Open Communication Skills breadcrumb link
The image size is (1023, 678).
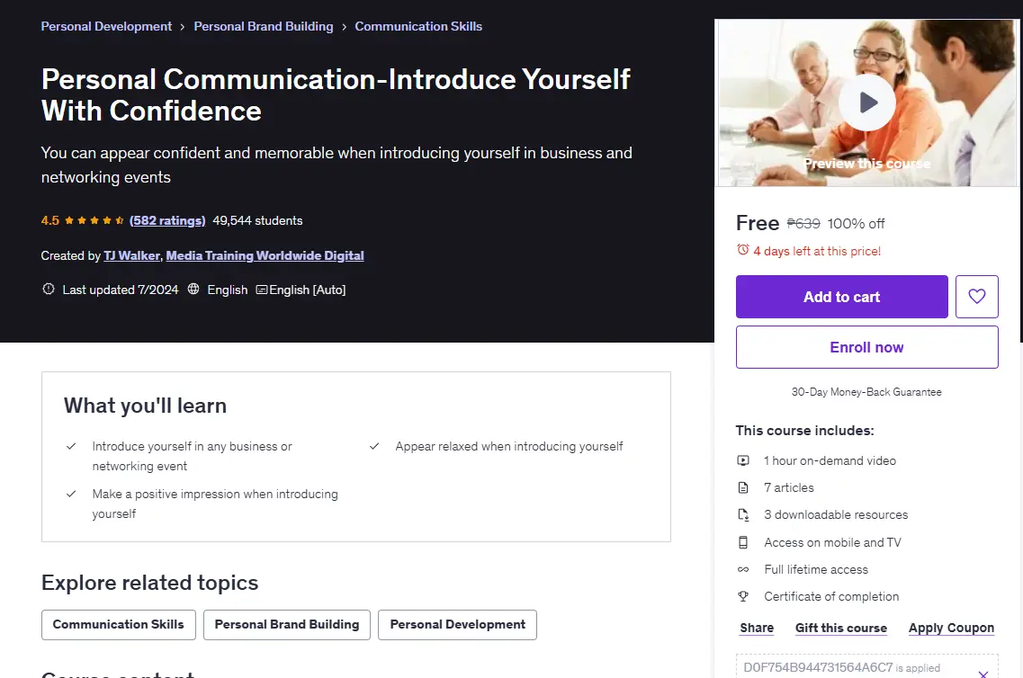[x=418, y=26]
